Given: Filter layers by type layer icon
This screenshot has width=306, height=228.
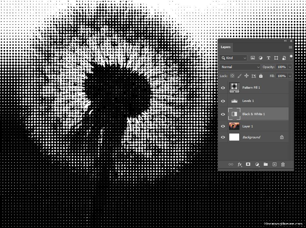Looking at the screenshot, I should [269, 58].
